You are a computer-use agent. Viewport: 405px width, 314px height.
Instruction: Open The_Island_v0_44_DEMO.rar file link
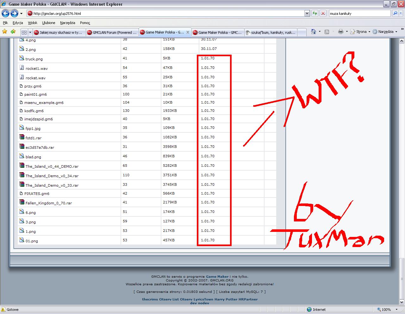tap(52, 166)
